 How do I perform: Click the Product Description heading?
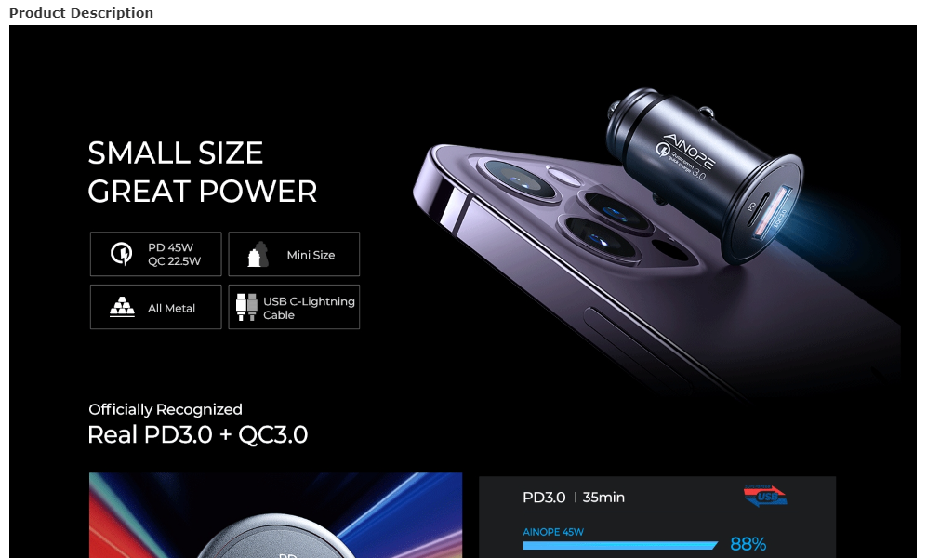(x=81, y=13)
